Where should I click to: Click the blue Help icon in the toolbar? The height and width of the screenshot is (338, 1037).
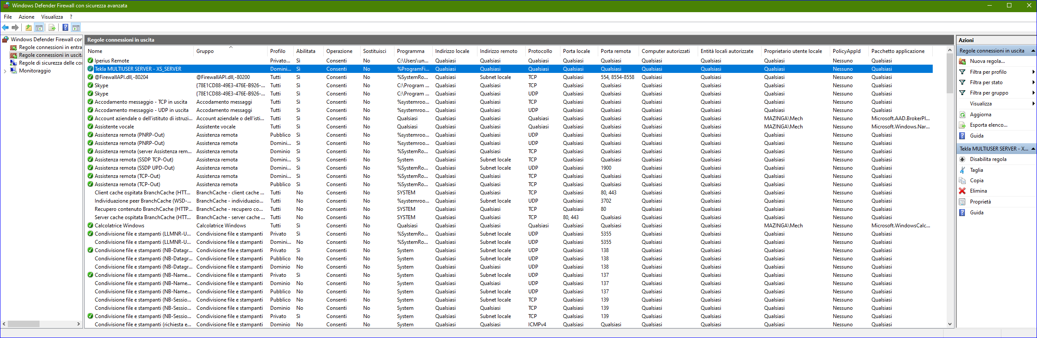pos(65,28)
